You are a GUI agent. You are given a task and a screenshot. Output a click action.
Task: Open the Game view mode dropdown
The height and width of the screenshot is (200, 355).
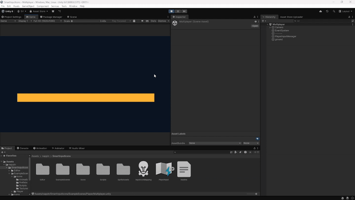pos(8,21)
